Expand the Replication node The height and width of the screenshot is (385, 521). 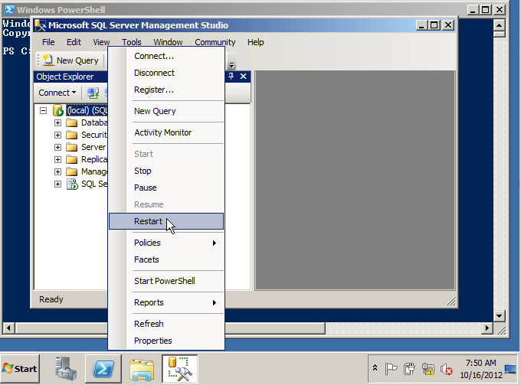click(x=57, y=160)
